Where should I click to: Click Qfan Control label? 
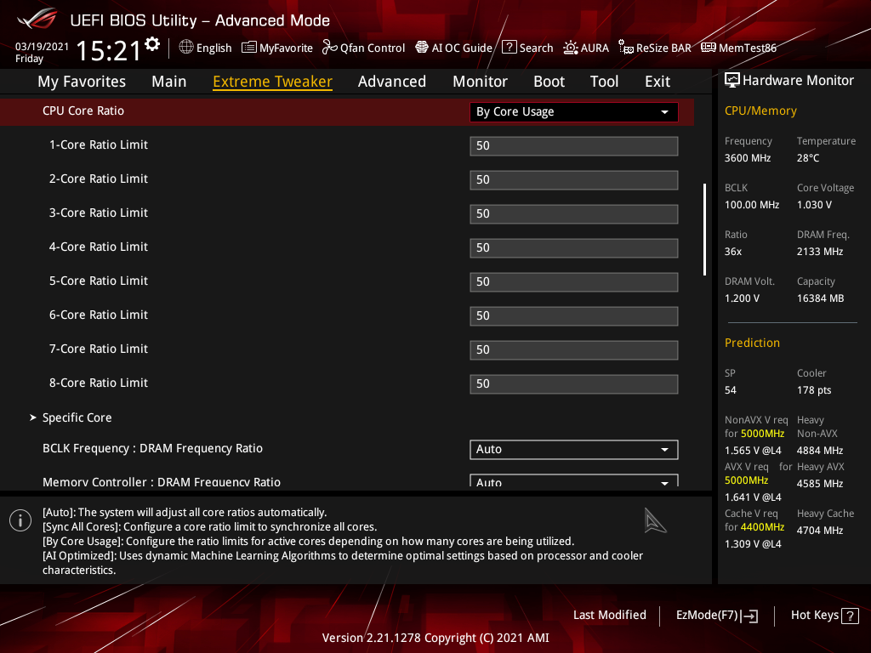coord(373,48)
